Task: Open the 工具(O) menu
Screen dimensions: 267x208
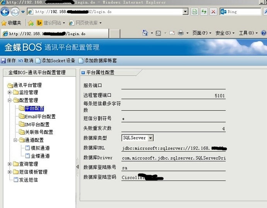Action: click(x=248, y=33)
